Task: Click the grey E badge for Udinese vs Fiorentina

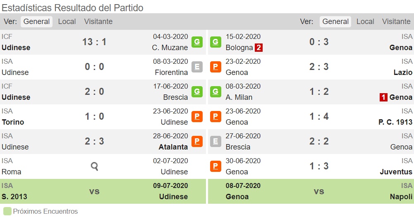Action: (197, 67)
